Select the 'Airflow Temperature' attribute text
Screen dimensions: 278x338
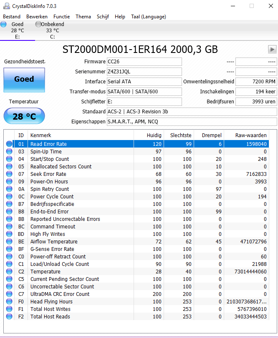54,241
